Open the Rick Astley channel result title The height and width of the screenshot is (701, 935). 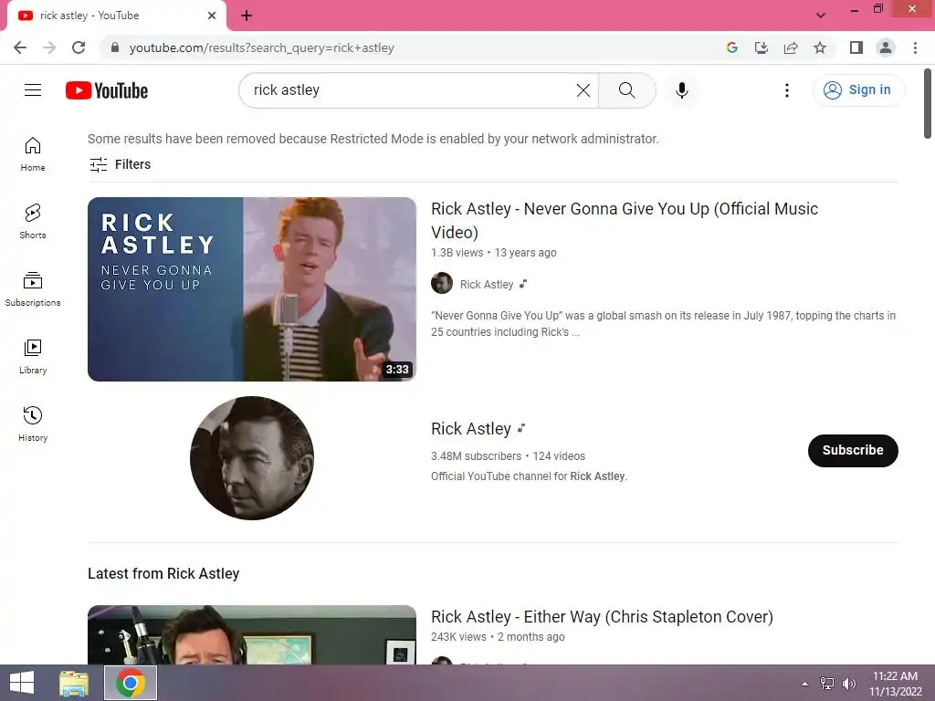point(471,429)
